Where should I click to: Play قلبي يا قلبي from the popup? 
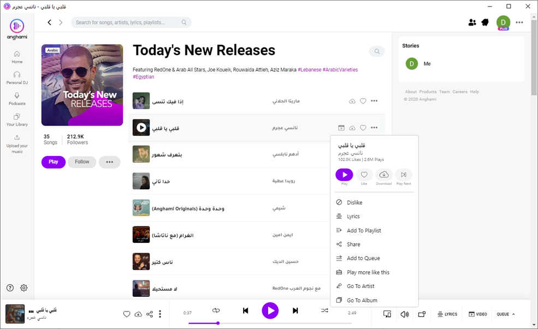(344, 175)
